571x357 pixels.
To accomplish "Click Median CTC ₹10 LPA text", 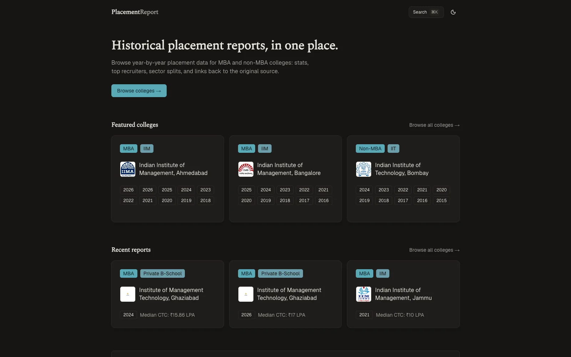I will coord(400,315).
